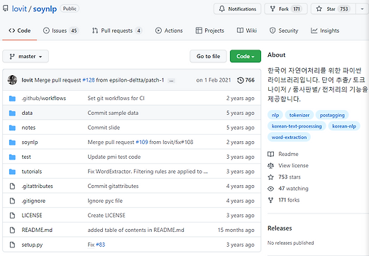369x256 pixels.
Task: Open the setup.py file
Action: [x=32, y=245]
